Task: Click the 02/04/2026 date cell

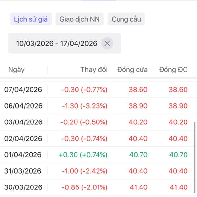Action: pyautogui.click(x=23, y=139)
